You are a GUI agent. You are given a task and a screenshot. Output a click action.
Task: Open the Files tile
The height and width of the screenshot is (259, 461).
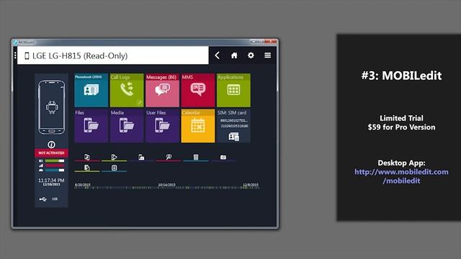coord(91,126)
